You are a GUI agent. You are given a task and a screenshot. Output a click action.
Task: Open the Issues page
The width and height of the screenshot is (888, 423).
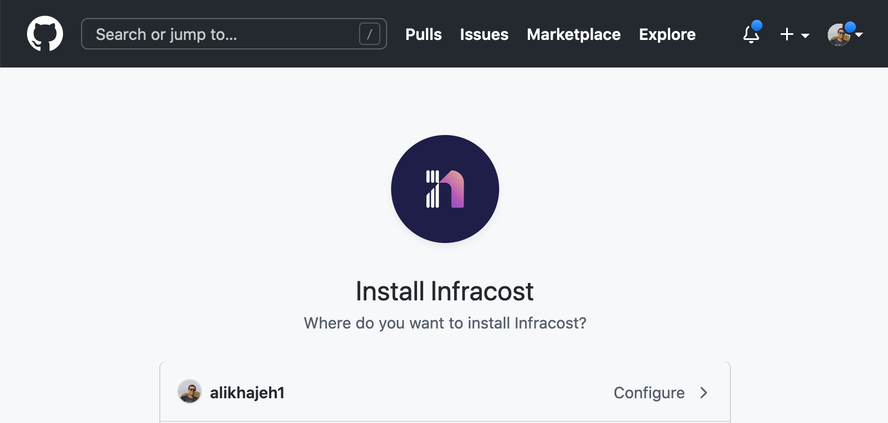(x=484, y=34)
